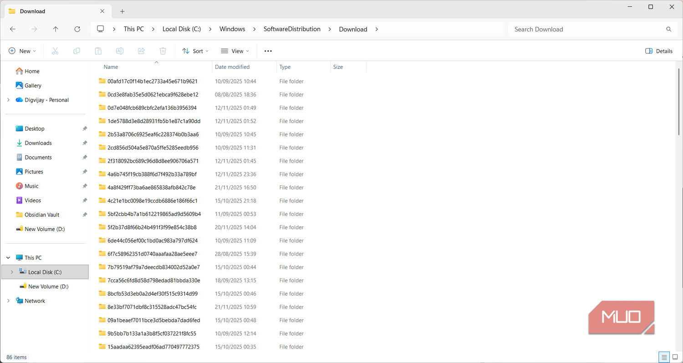Click Windows breadcrumb

pos(232,29)
